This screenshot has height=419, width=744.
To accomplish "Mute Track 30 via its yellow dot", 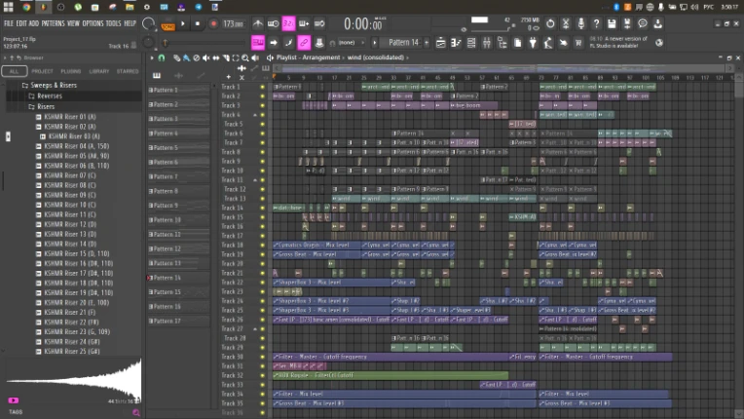I will tap(262, 357).
